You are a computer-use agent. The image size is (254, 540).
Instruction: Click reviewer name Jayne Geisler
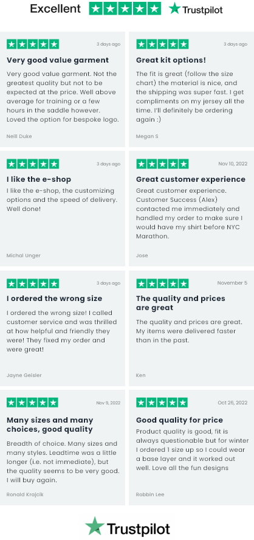tap(24, 375)
